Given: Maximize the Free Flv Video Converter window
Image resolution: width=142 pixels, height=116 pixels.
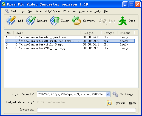Looking at the screenshot, I should (131, 4).
